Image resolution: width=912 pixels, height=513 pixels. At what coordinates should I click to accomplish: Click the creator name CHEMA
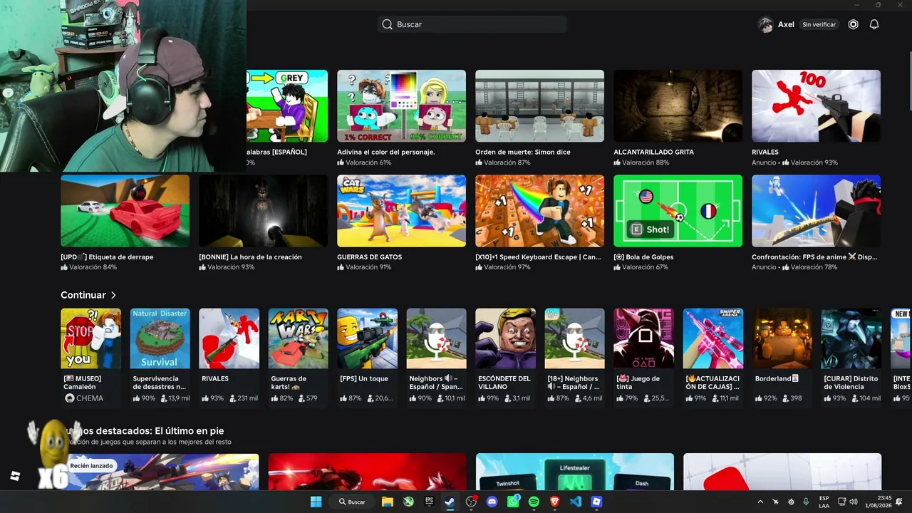click(x=89, y=398)
